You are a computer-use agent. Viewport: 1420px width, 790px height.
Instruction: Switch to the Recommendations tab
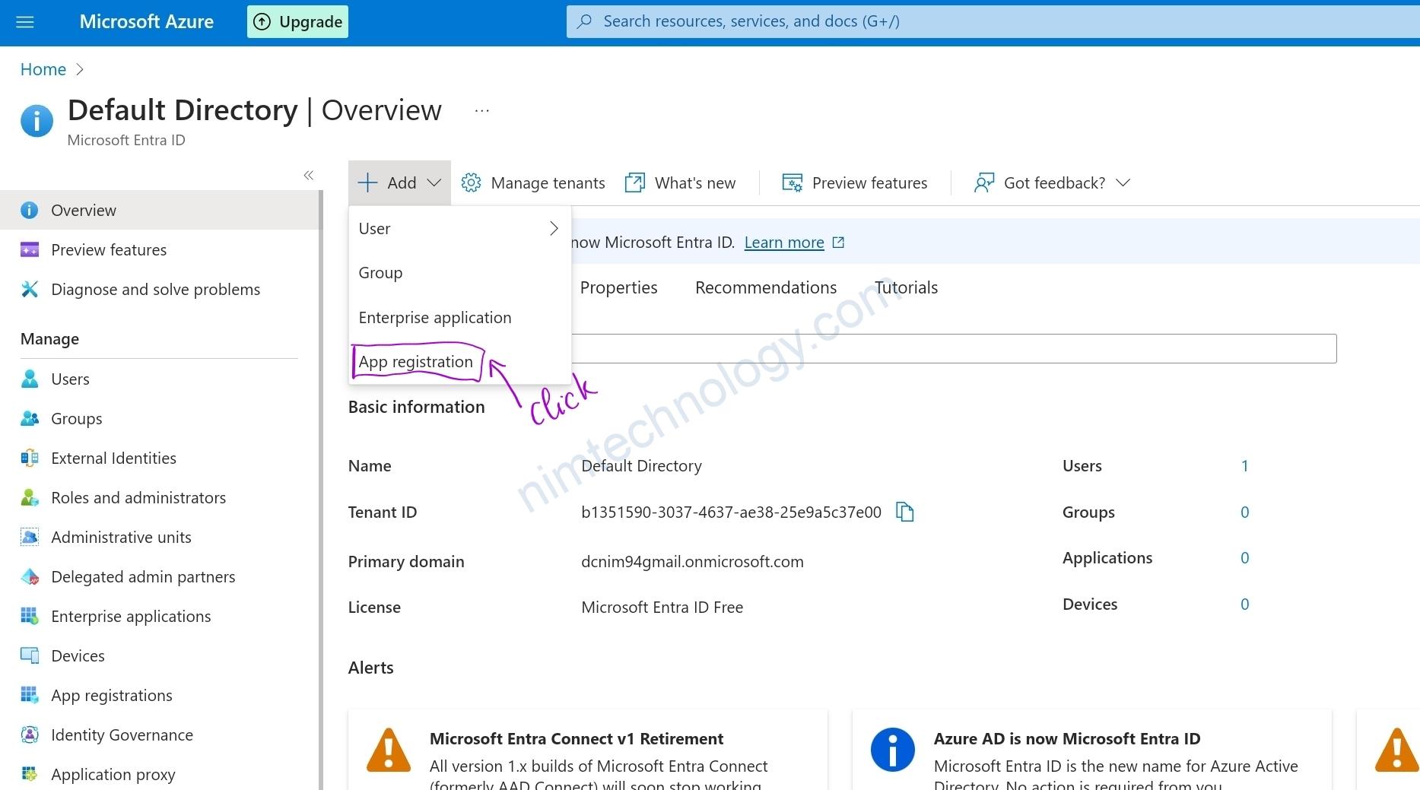point(765,287)
